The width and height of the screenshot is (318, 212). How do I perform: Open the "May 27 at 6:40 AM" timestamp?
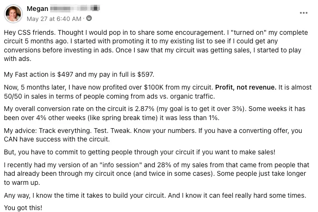point(54,19)
